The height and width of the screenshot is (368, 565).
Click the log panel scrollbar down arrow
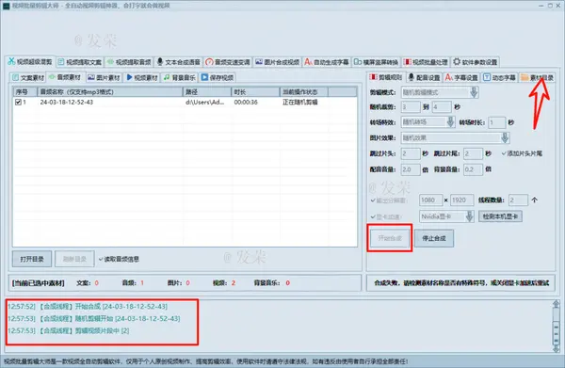(556, 348)
